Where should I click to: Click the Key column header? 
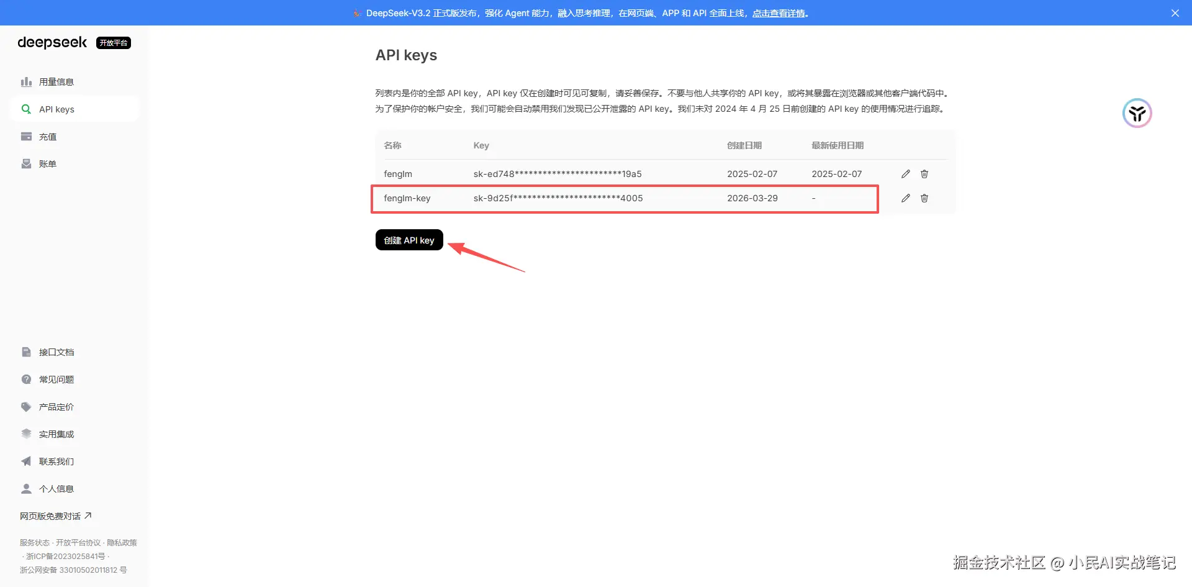481,145
